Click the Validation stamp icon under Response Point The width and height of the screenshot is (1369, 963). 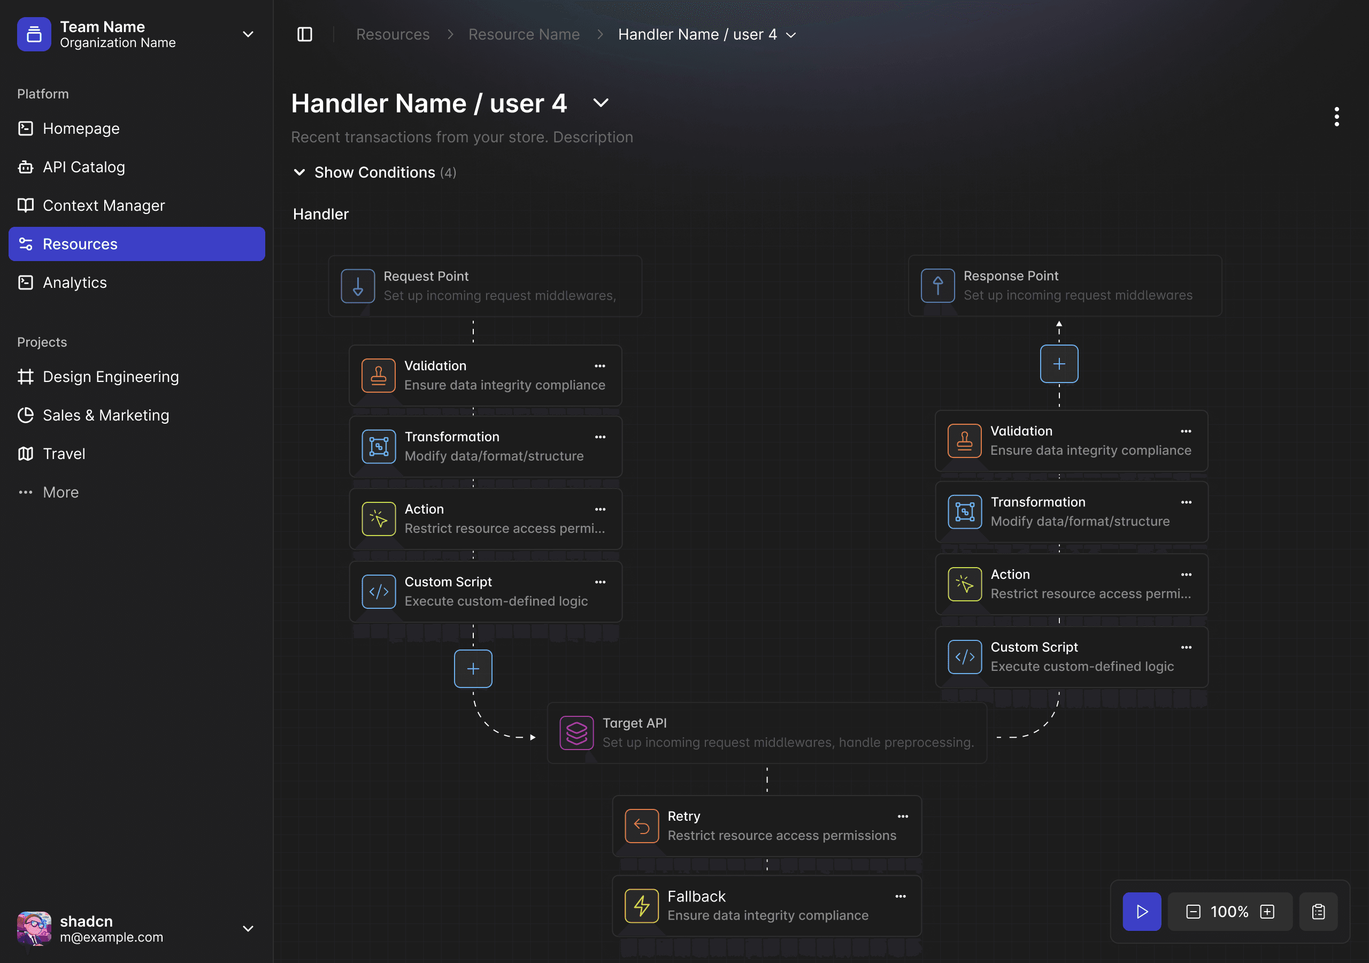click(965, 441)
